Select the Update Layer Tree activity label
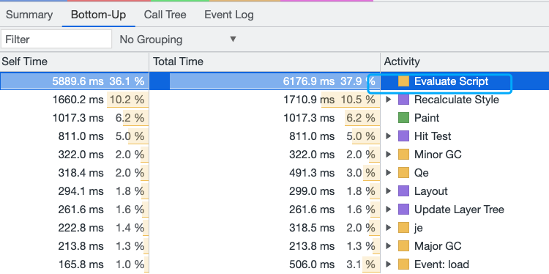Viewport: 549px width, 274px height. coord(459,210)
